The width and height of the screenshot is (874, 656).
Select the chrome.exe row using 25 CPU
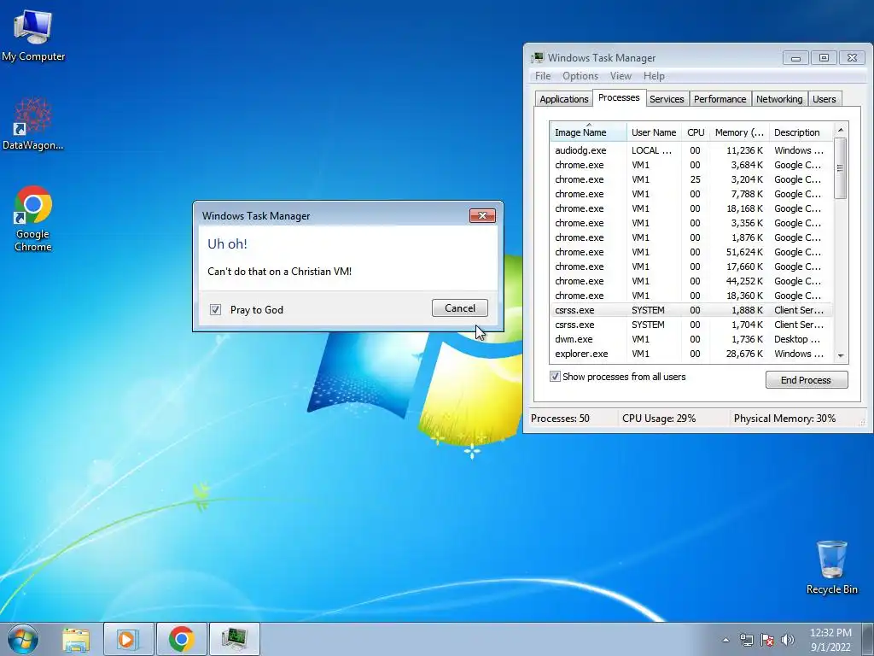(x=691, y=179)
